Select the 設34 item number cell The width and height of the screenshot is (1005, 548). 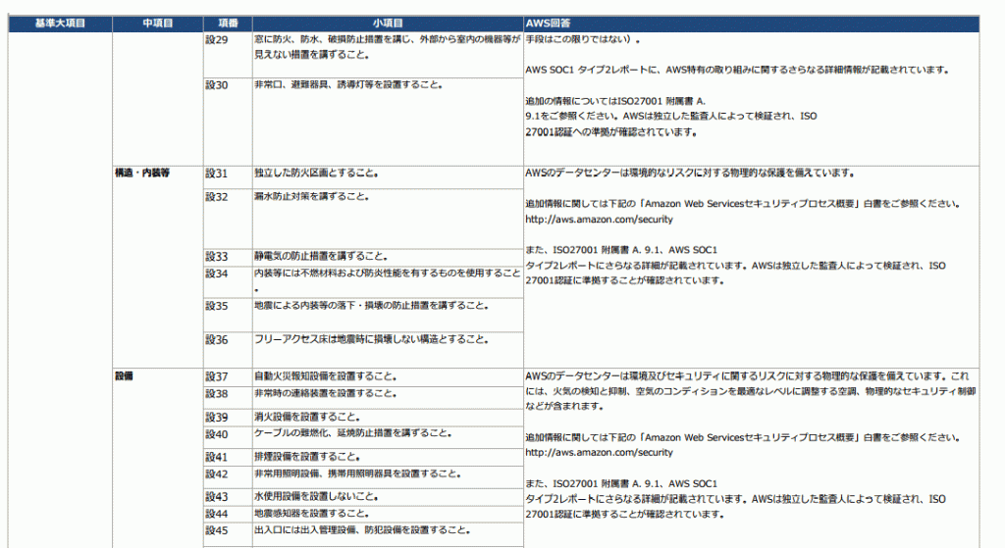coord(228,281)
